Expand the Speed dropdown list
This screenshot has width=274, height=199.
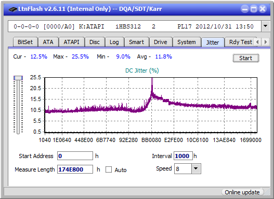(196, 168)
